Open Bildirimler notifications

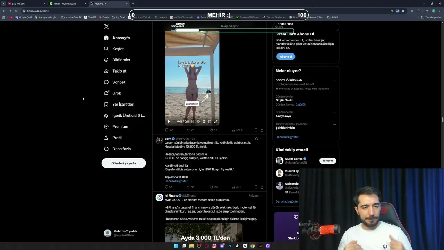(x=117, y=60)
